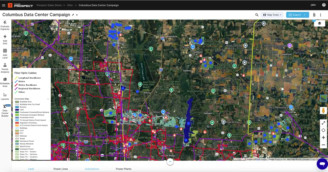Click the Deciduous Forest legend entry
The height and width of the screenshot is (172, 328).
click(24, 141)
